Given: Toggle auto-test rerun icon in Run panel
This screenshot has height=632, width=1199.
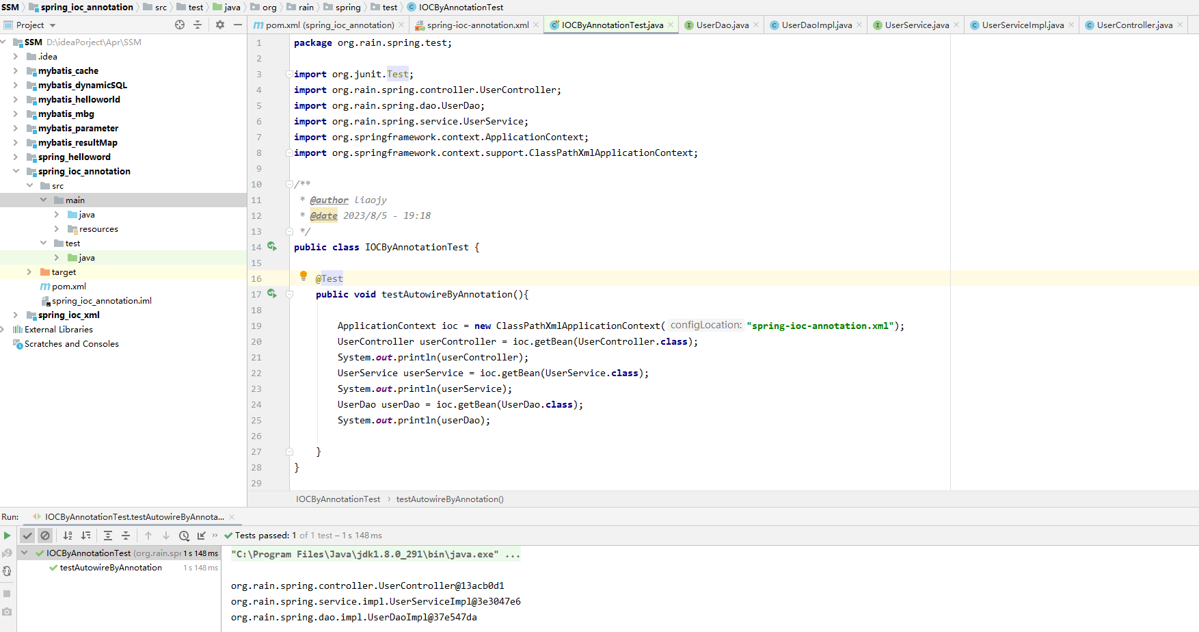Looking at the screenshot, I should coord(7,571).
